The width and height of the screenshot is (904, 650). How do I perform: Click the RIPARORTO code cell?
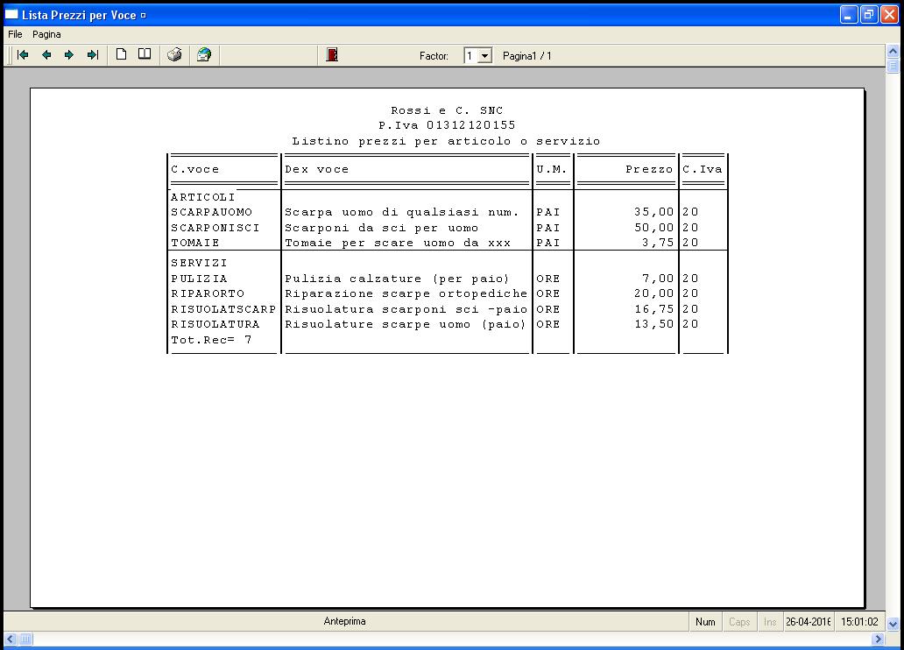coord(208,293)
